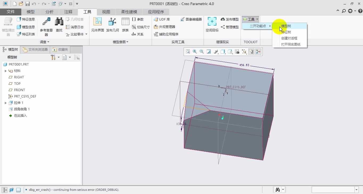The image size is (363, 194).
Task: Click the Refit zoom icon in graphics toolbar
Action: 188,52
